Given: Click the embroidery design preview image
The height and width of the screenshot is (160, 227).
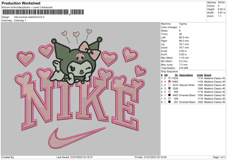Looking at the screenshot, I should pos(81,89).
